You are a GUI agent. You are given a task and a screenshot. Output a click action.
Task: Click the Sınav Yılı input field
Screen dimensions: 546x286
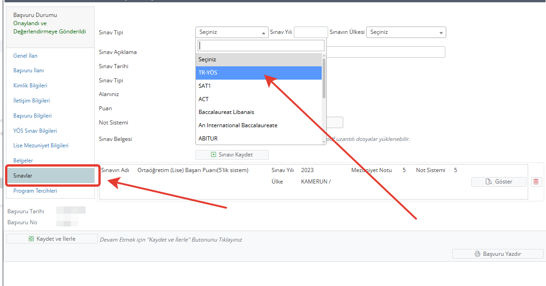pyautogui.click(x=311, y=32)
